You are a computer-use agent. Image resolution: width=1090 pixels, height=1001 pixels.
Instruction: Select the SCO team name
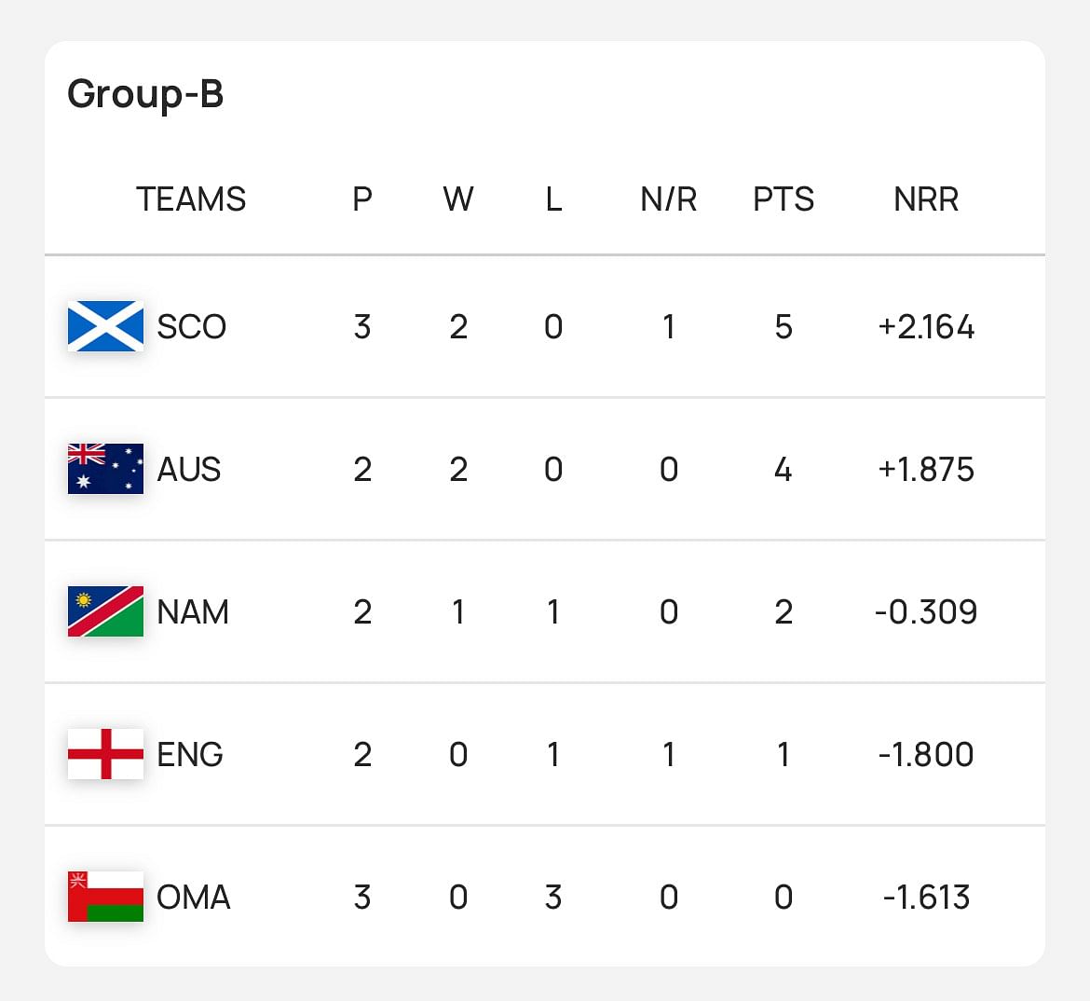(x=192, y=327)
